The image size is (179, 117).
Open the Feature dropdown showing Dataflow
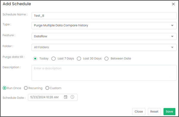point(104,36)
